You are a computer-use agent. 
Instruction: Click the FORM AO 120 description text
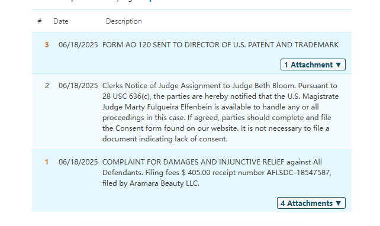pos(220,45)
